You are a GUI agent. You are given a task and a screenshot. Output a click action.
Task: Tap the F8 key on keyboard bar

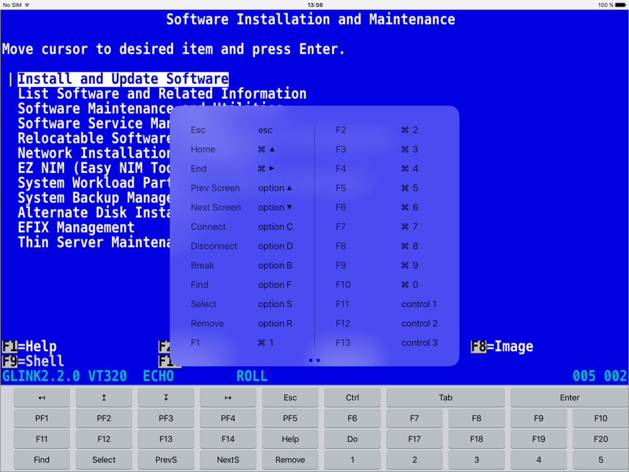point(477,419)
